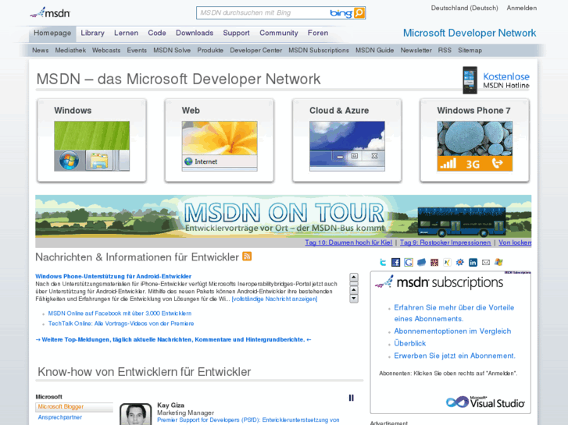
Task: Go to Webcasts in the sub navigation
Action: [x=106, y=50]
